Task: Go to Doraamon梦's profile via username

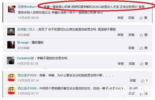Action: (x=25, y=58)
